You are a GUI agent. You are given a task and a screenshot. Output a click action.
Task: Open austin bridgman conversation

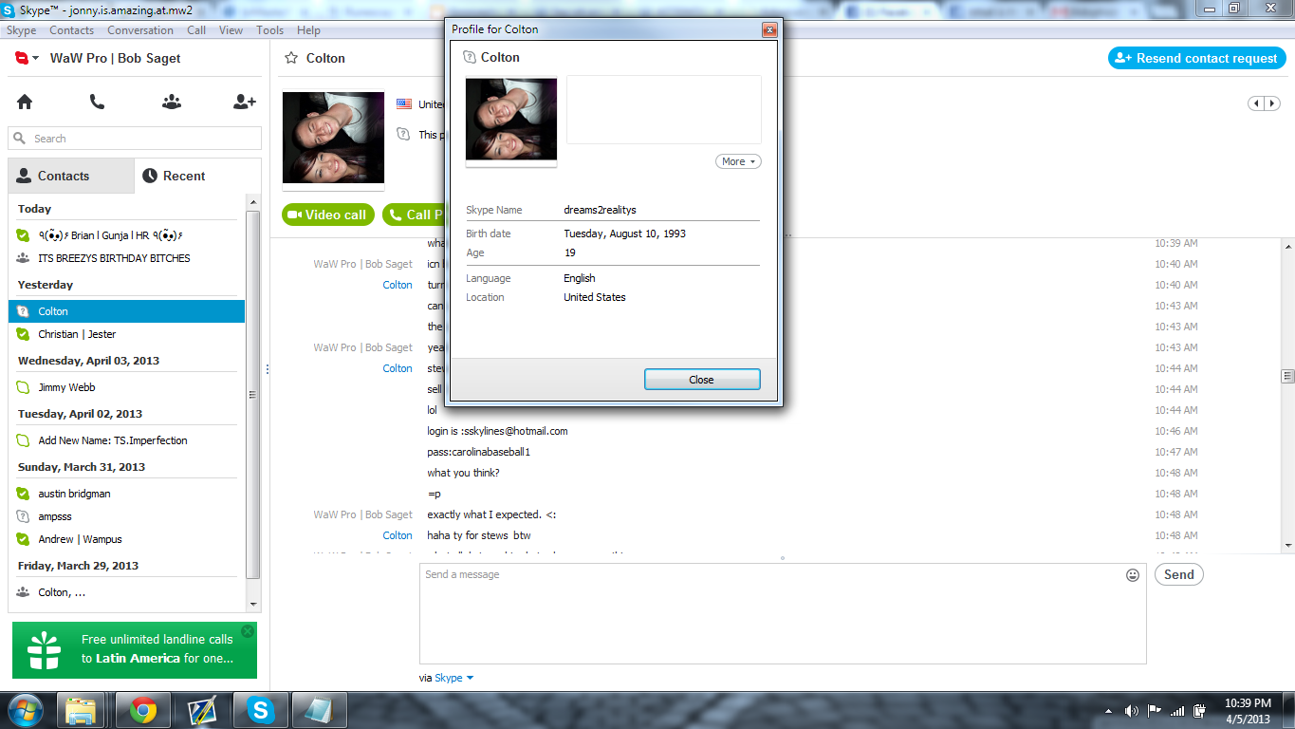tap(126, 494)
